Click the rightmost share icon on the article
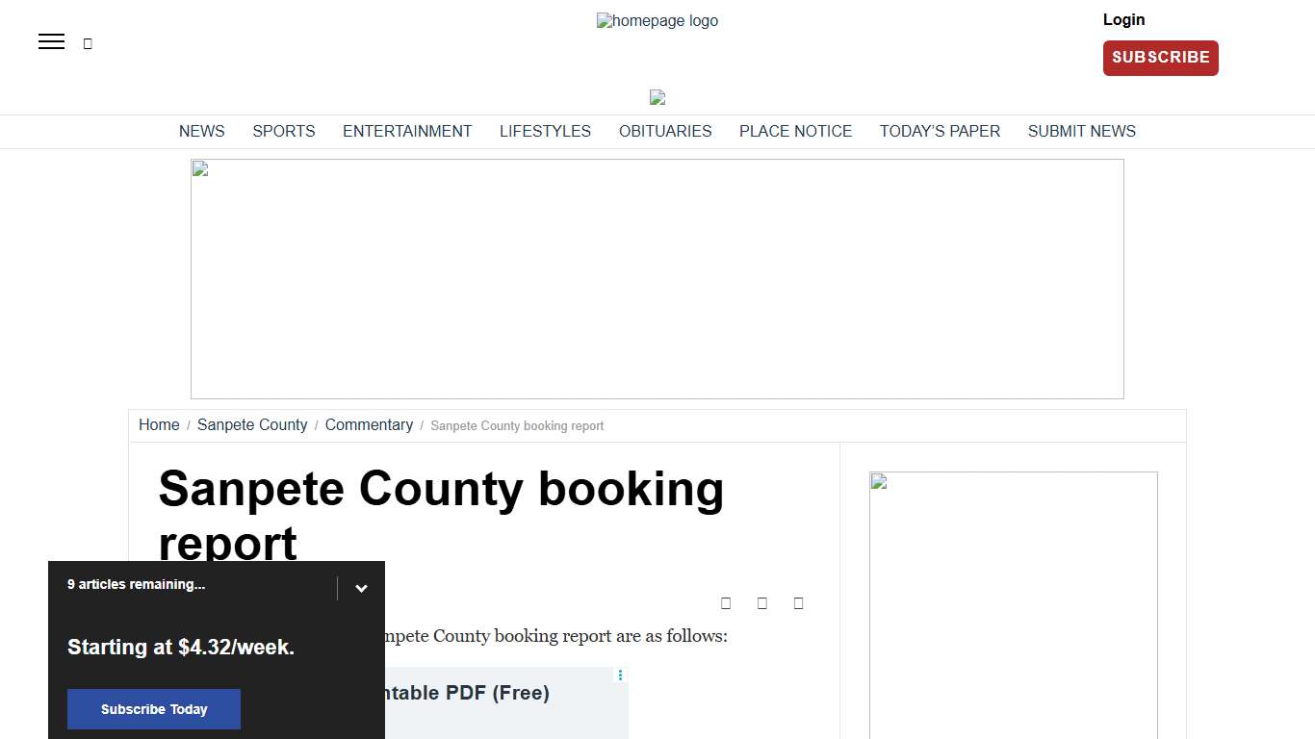 [x=798, y=602]
